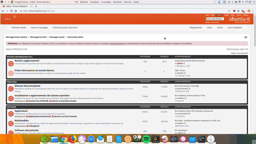Open the file manager from the dock
256x144 pixels.
pos(54,139)
